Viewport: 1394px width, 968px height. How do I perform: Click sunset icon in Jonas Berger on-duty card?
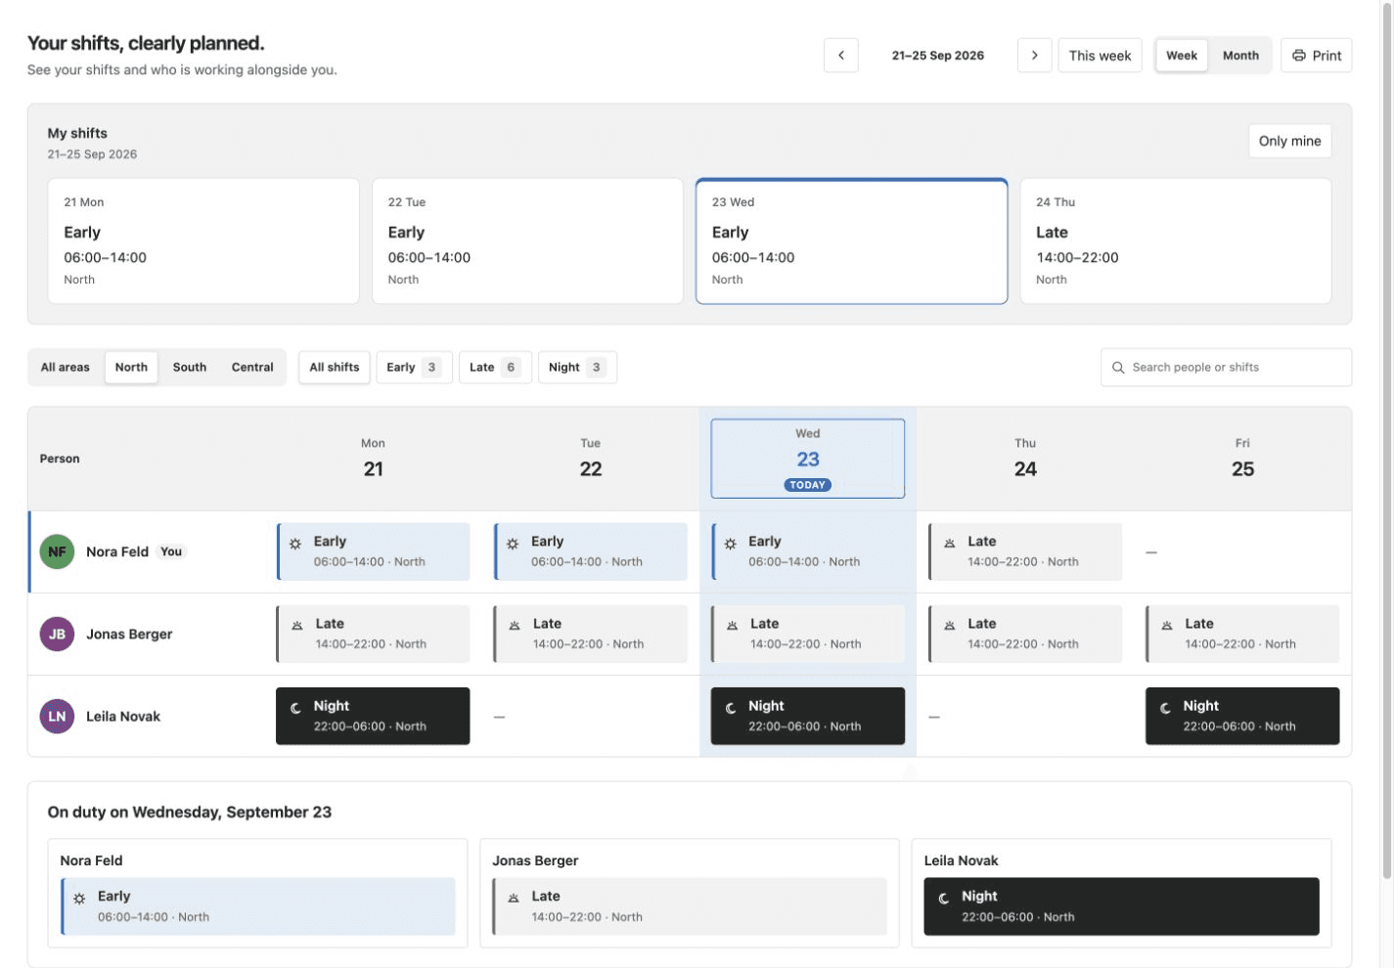click(514, 898)
